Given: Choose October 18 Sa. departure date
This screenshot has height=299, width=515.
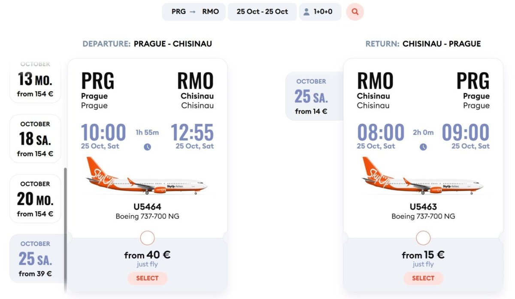Looking at the screenshot, I should pyautogui.click(x=35, y=138).
